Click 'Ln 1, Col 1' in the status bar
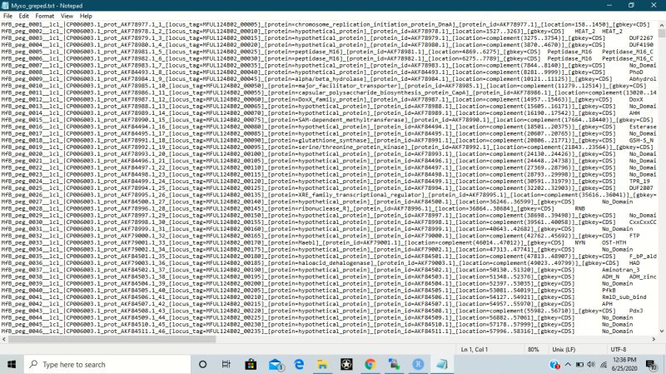 (x=474, y=349)
